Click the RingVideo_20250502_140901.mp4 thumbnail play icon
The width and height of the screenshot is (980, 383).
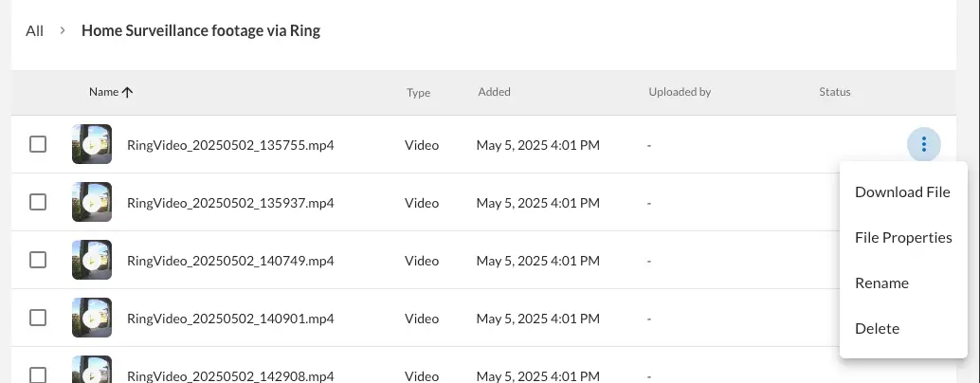92,318
